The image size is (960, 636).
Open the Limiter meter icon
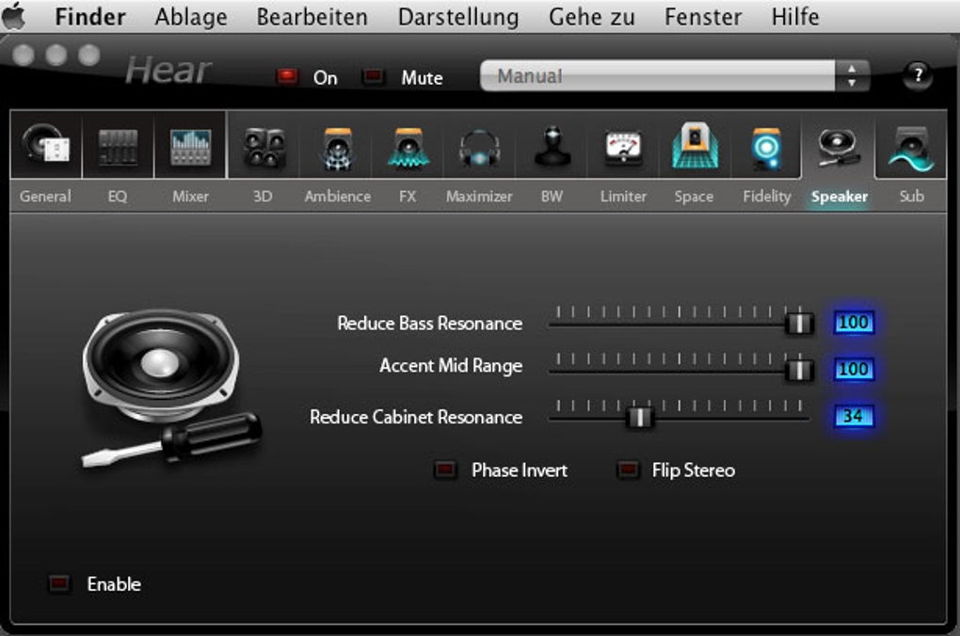tap(623, 148)
